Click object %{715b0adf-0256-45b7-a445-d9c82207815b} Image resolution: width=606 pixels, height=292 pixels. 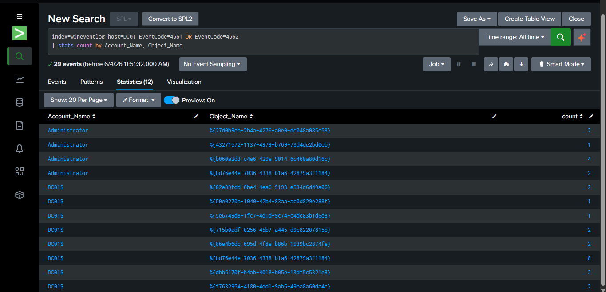click(270, 230)
